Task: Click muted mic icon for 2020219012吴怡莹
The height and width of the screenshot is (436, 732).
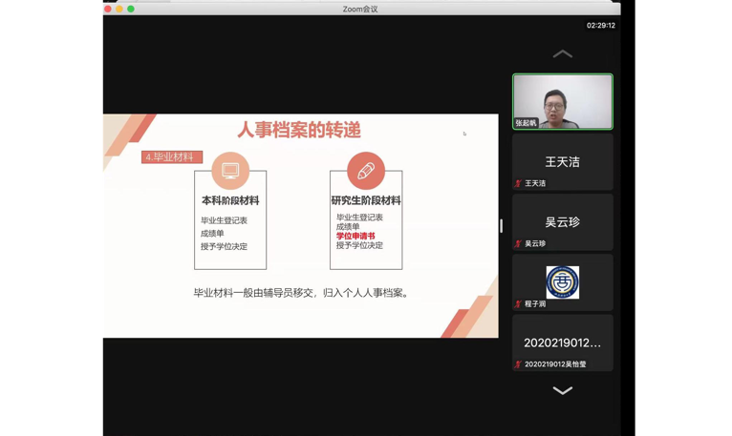Action: pyautogui.click(x=518, y=364)
